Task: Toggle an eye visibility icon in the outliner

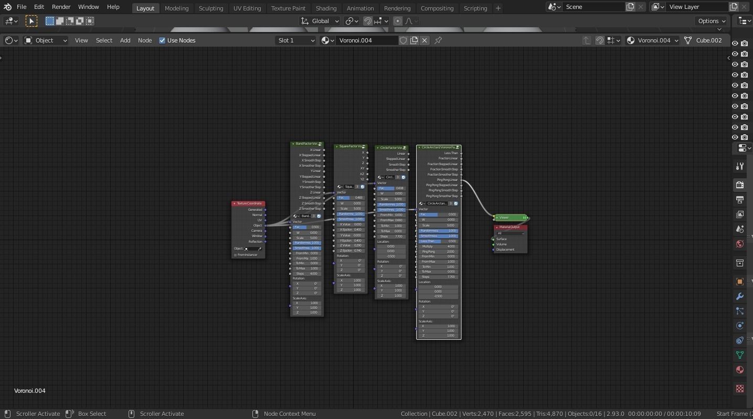Action: coord(735,53)
